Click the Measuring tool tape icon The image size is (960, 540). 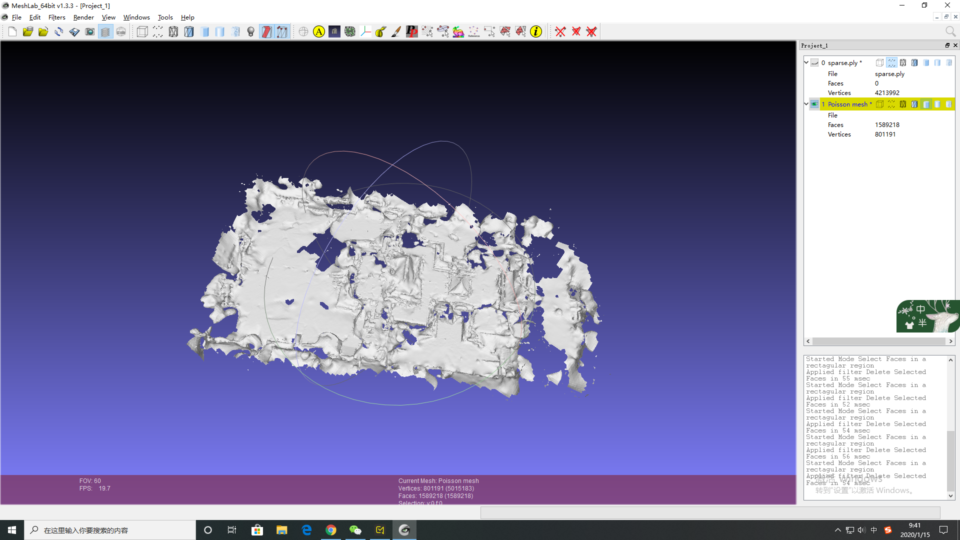380,32
